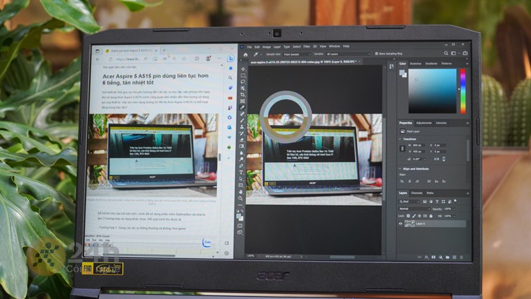The image size is (531, 299).
Task: Select the Eyedropper tool in the toolbar
Action: 242,108
